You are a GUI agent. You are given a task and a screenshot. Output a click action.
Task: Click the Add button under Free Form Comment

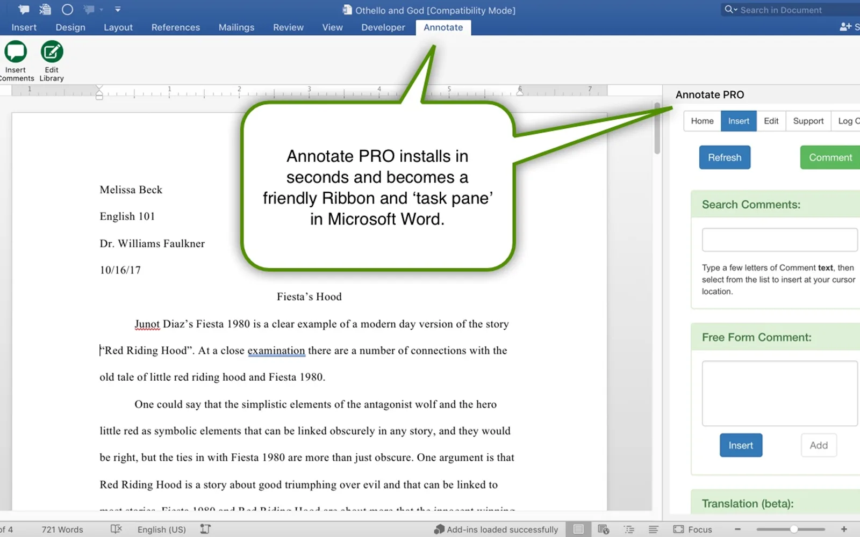coord(819,445)
